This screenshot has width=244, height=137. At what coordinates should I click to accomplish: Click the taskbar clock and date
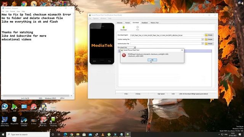pos(233,134)
